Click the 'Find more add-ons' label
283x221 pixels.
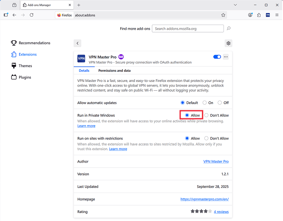tap(135, 29)
